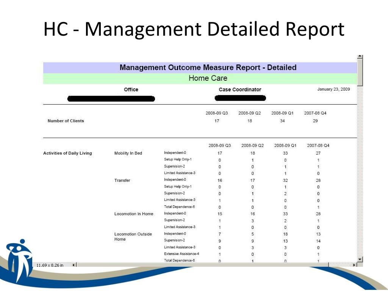
Task: Click 'Supervision-2' under Locomotion In Home
Action: (174, 220)
